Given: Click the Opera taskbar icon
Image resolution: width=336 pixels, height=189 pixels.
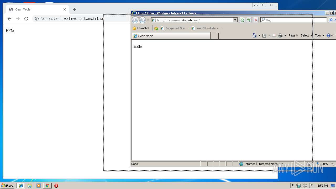Looking at the screenshot, I should point(56,186).
